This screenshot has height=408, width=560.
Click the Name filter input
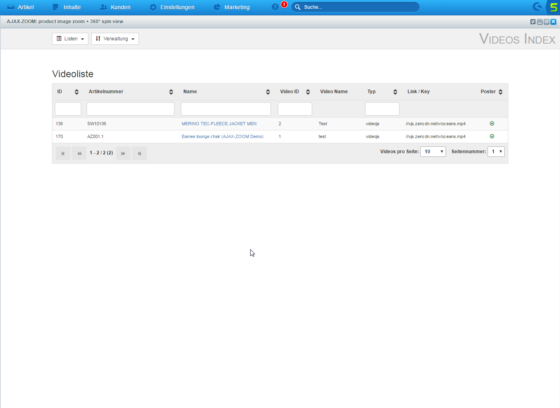[x=226, y=109]
